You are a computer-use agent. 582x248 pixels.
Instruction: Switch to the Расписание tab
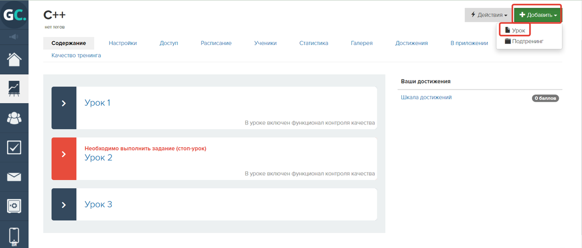[x=216, y=43]
